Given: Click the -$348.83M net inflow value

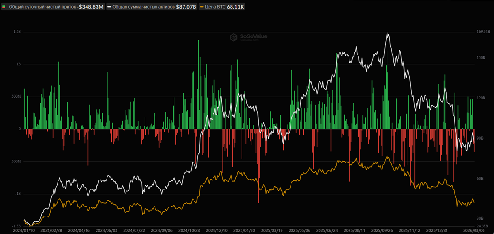Looking at the screenshot, I should coord(90,7).
